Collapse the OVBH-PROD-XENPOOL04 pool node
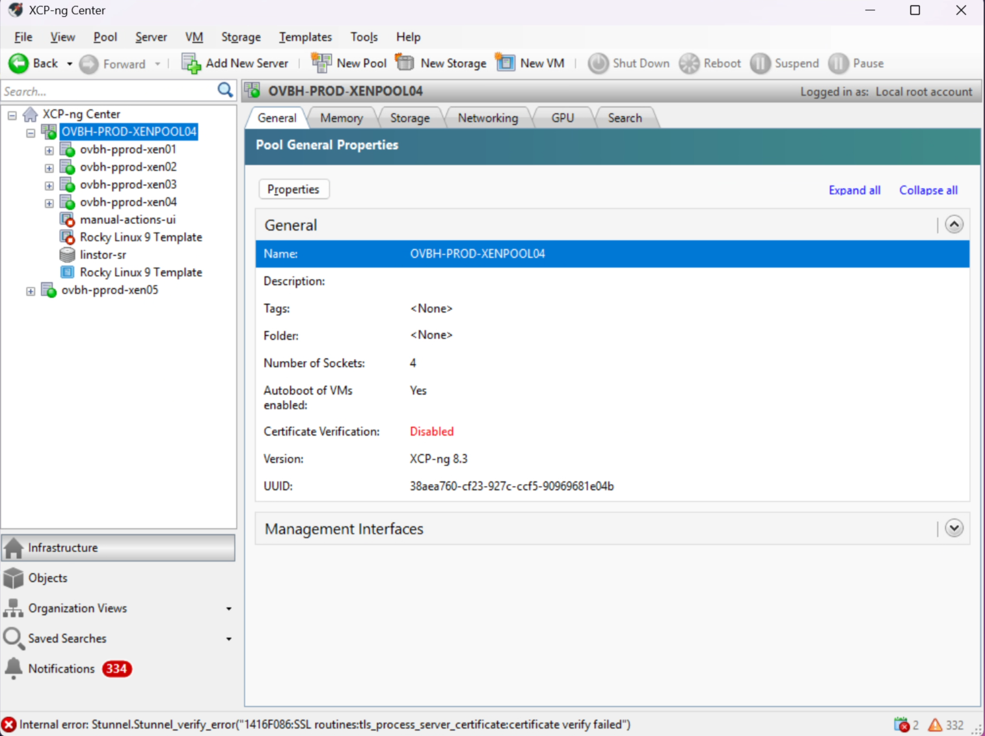The width and height of the screenshot is (985, 736). pos(31,133)
